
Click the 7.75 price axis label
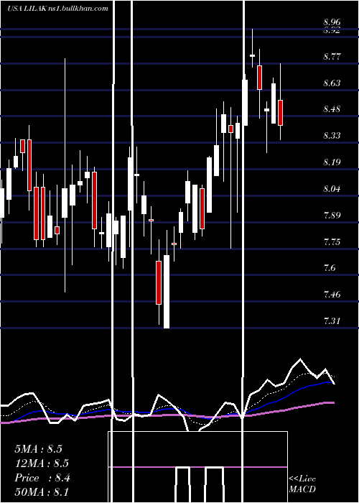click(x=332, y=241)
